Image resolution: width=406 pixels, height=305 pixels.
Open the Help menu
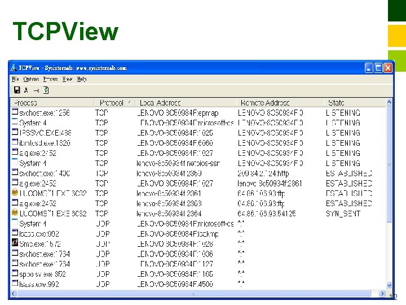pyautogui.click(x=82, y=79)
